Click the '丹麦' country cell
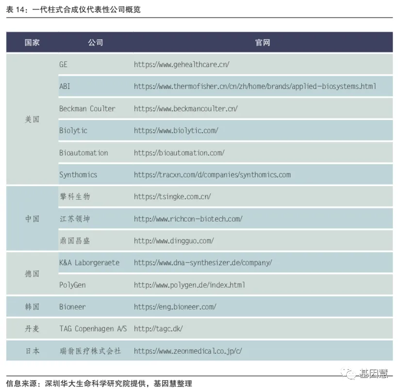The height and width of the screenshot is (391, 401). click(32, 329)
